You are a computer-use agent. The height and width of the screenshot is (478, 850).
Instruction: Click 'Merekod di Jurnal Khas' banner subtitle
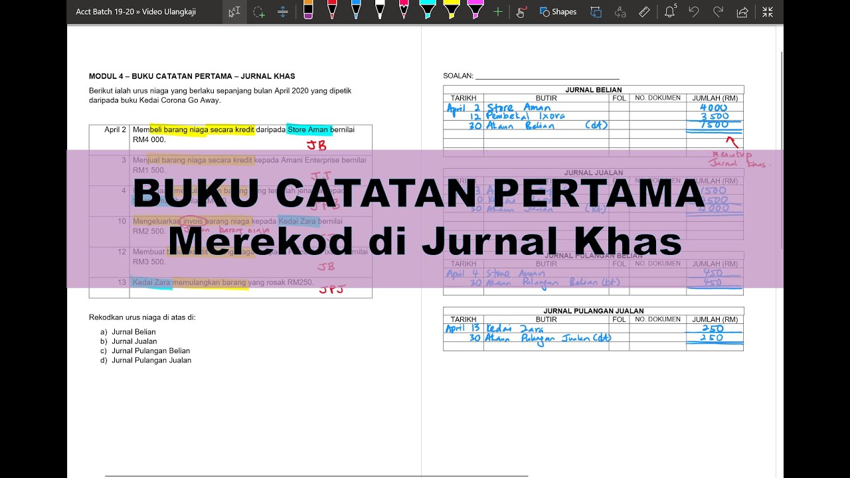click(x=425, y=240)
